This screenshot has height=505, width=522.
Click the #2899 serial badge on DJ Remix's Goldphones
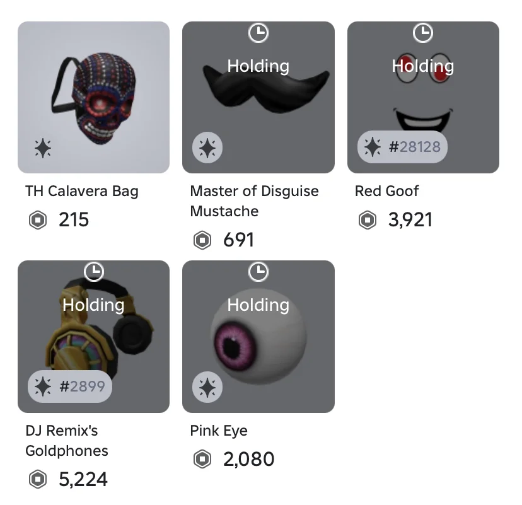coord(70,386)
